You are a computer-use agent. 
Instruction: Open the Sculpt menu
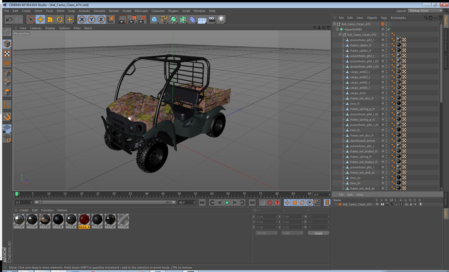(x=127, y=11)
